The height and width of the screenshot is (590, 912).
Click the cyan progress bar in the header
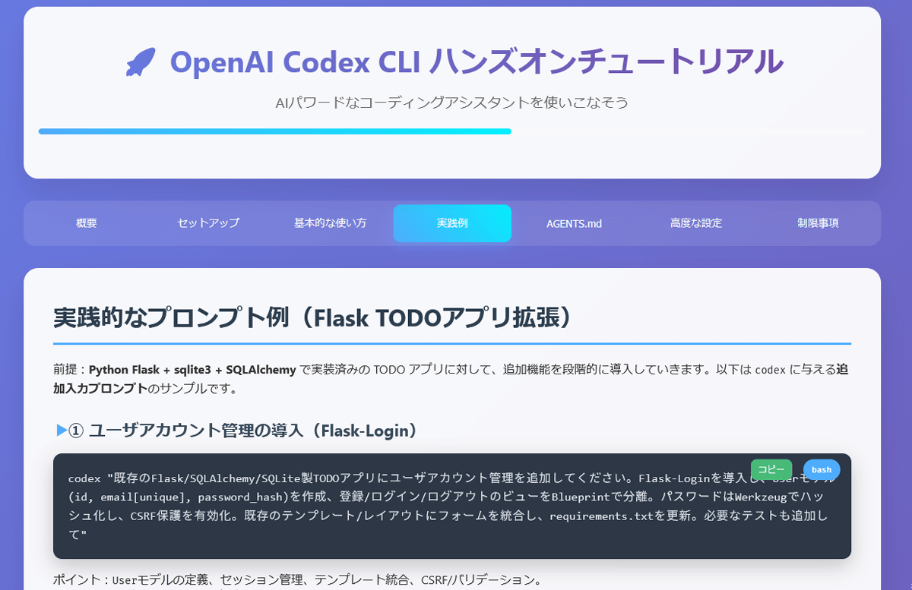(x=274, y=131)
